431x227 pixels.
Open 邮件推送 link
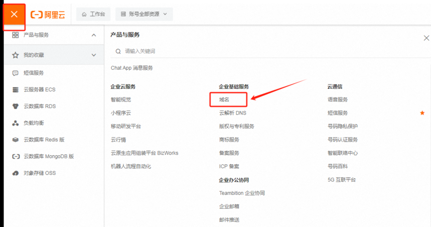[x=229, y=220]
